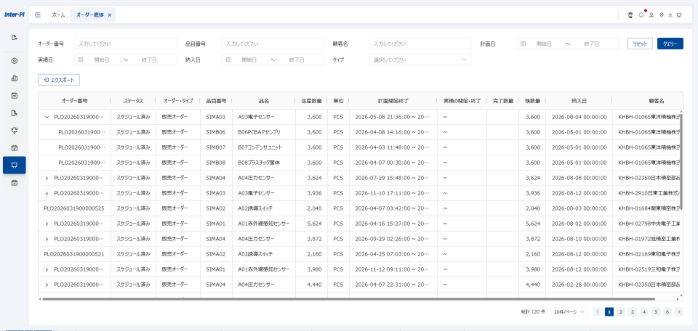Open the notification bell icon

point(641,15)
